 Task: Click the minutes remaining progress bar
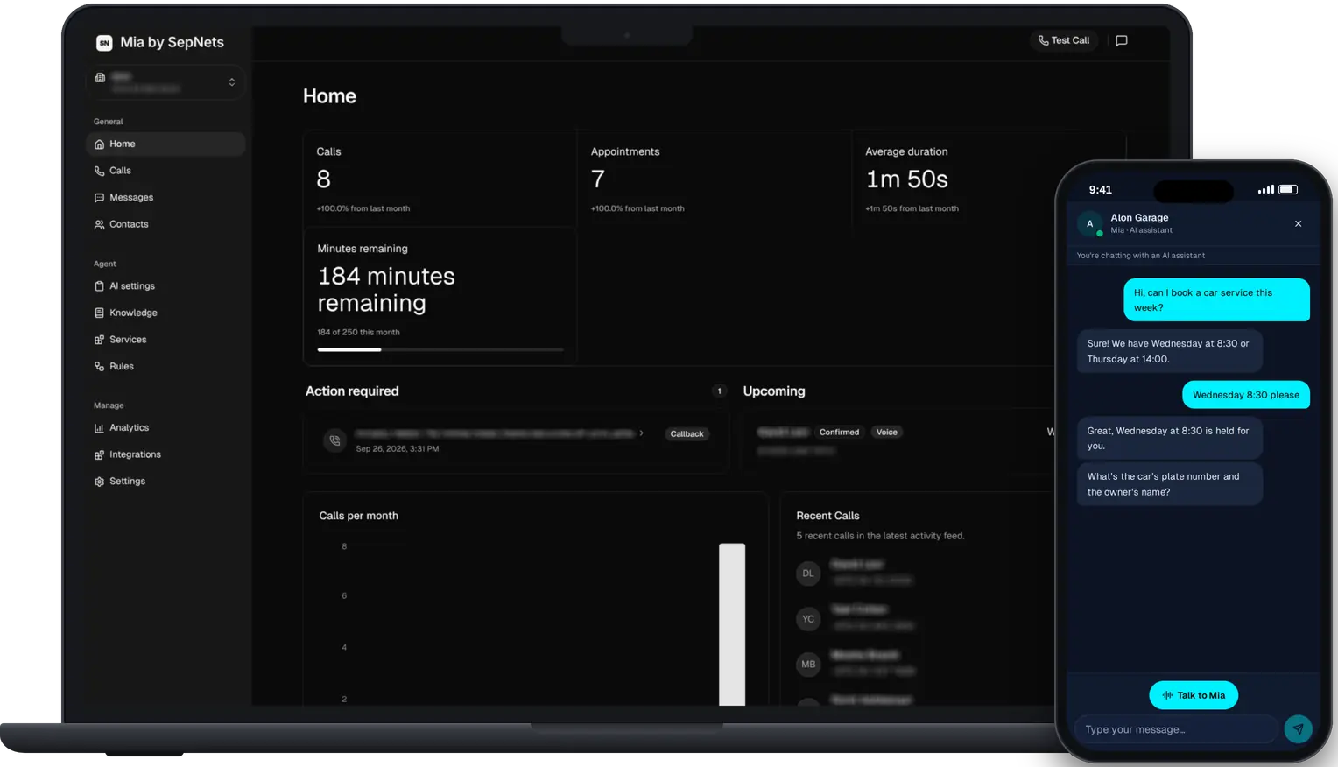[x=440, y=349]
